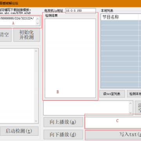Image resolution: width=141 pixels, height=141 pixels.
Task: Click up arrow of log box scrollbar
Action: pyautogui.click(x=131, y=103)
